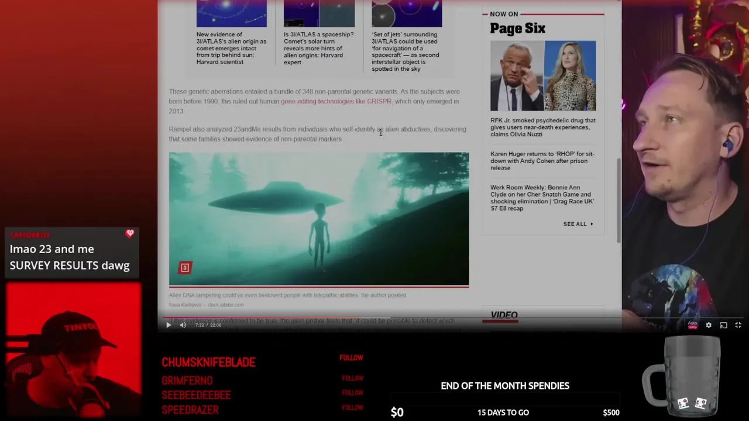Open the RFK Jr. psychedelic drug story
The height and width of the screenshot is (421, 749).
tap(542, 127)
